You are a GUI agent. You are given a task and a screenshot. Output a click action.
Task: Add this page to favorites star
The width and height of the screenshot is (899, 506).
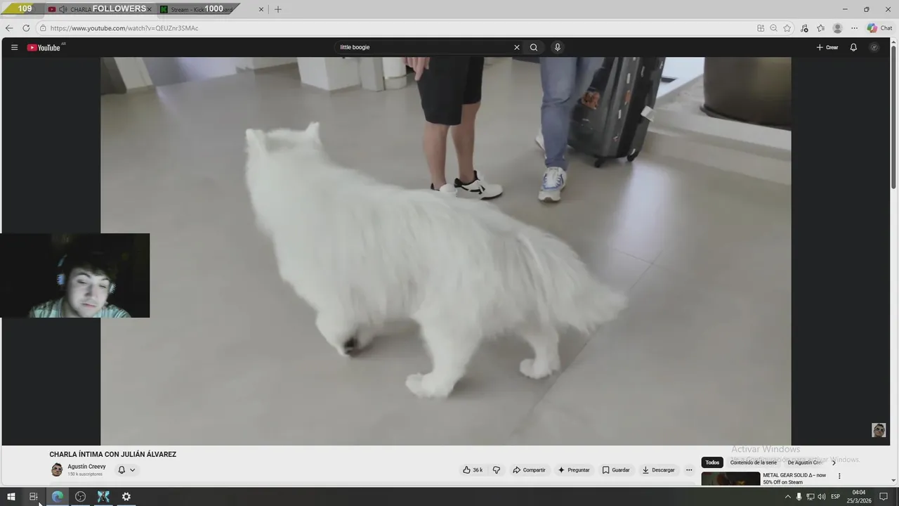click(x=787, y=28)
